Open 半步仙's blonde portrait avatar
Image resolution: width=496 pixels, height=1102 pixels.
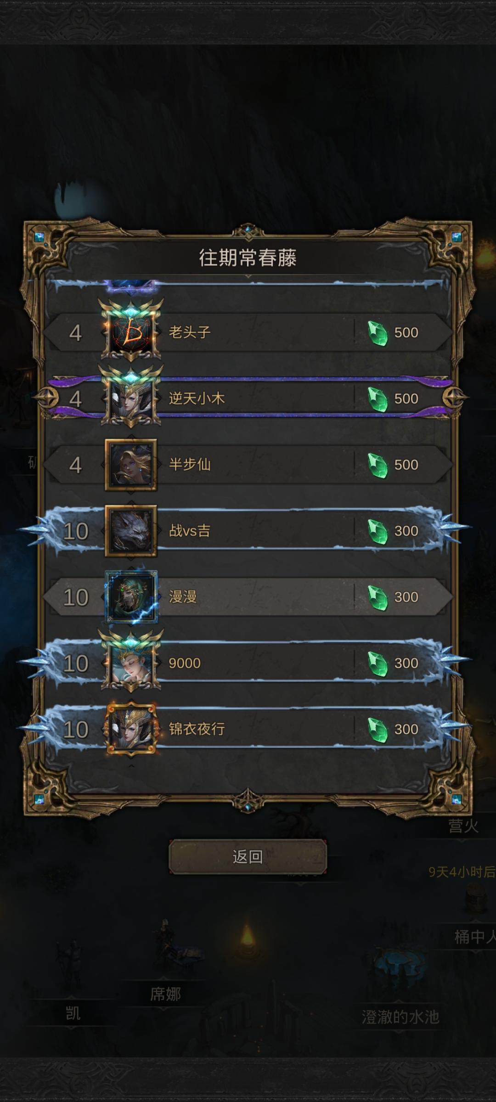pyautogui.click(x=131, y=465)
